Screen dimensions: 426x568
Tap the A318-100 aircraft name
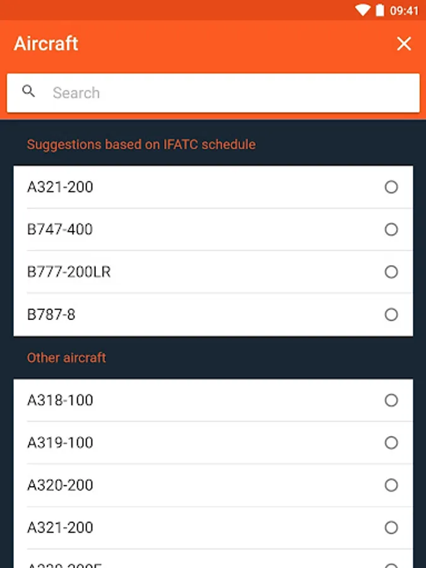[x=60, y=400]
